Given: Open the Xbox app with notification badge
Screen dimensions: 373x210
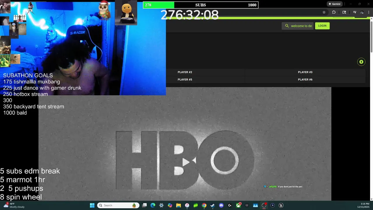Looking at the screenshot, I should (x=238, y=205).
